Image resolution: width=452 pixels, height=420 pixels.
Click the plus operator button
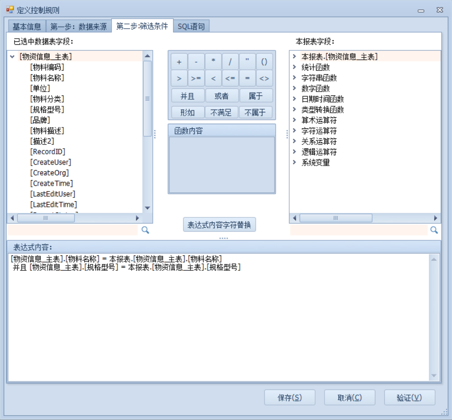179,62
